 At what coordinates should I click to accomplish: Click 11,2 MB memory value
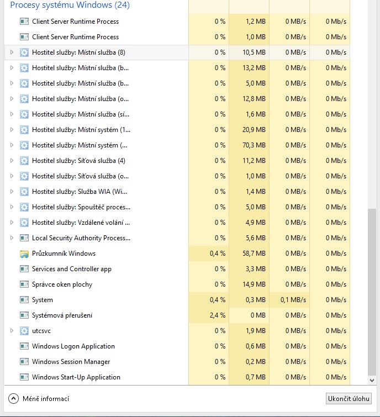click(254, 161)
